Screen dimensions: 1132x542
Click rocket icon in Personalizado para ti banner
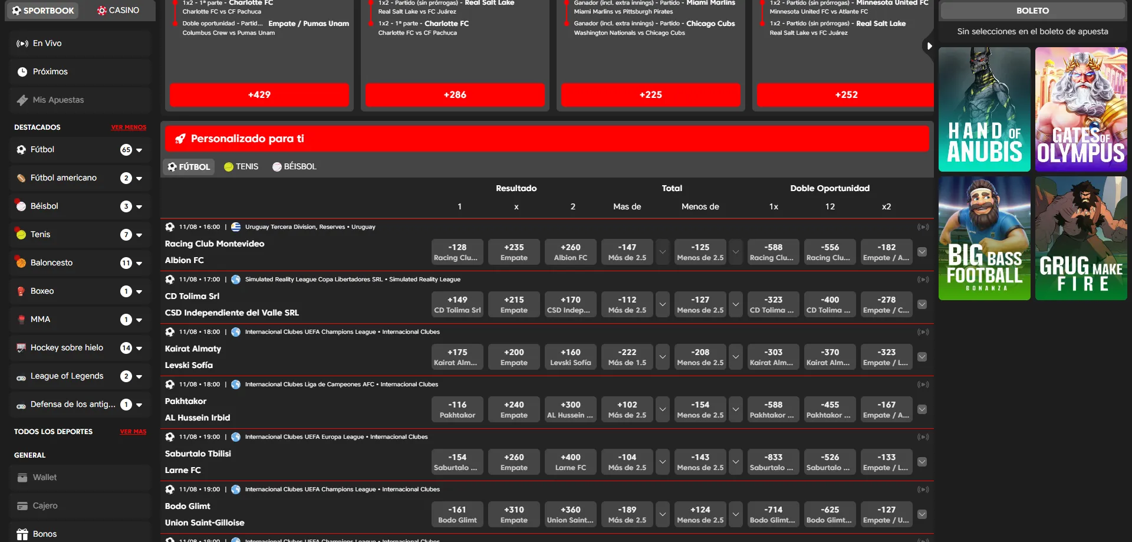pos(180,139)
